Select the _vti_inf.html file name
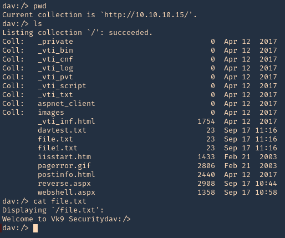The width and height of the screenshot is (285, 238). (67, 121)
